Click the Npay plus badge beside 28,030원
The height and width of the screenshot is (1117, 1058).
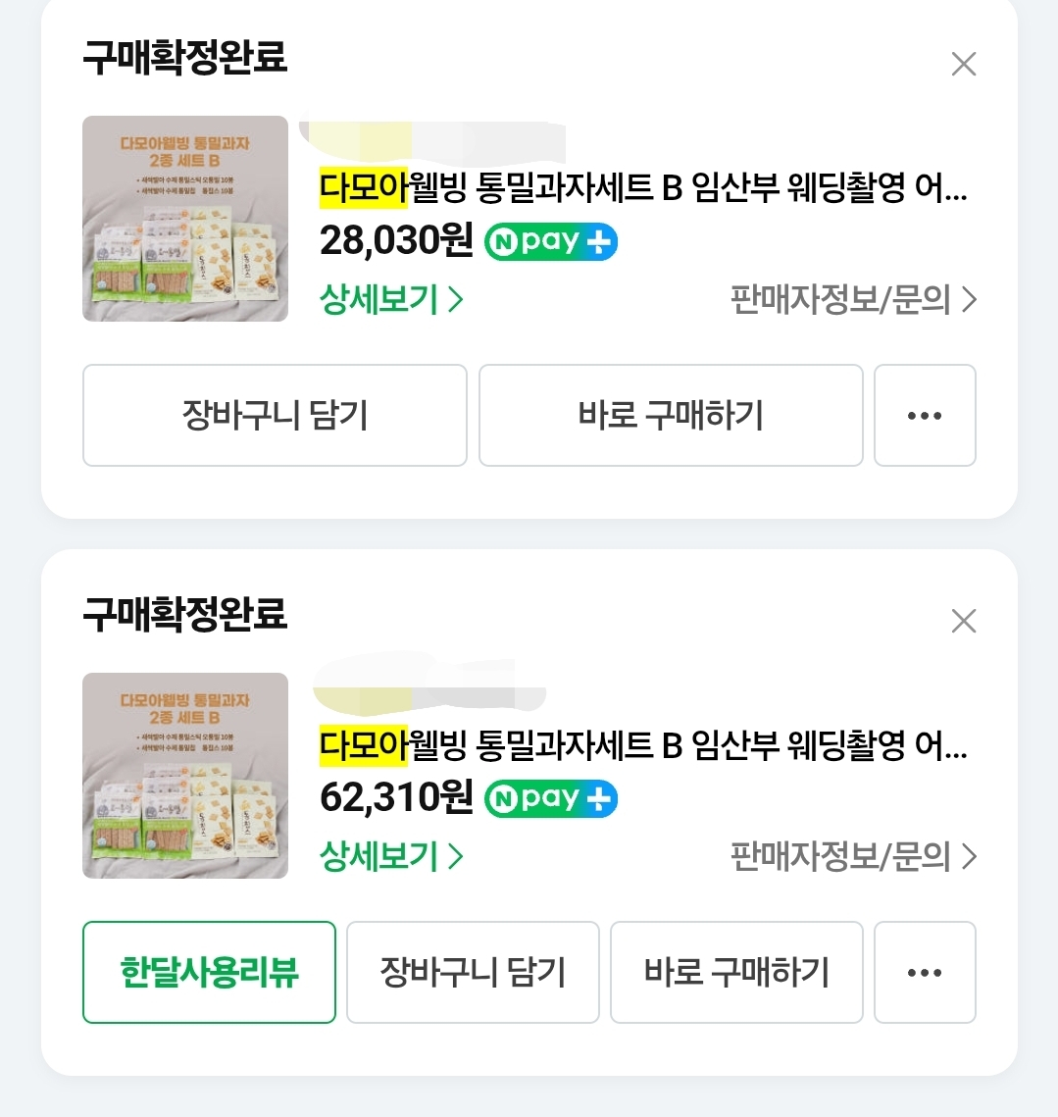(x=550, y=241)
